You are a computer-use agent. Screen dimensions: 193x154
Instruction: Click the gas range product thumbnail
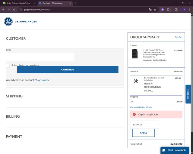(x=135, y=54)
